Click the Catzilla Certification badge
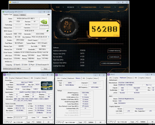The height and width of the screenshot is (125, 155). coord(68,26)
